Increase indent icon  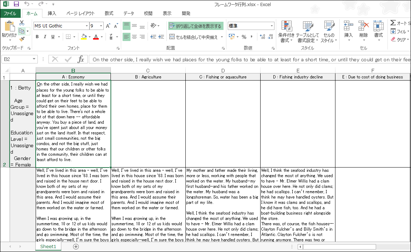[x=161, y=37]
